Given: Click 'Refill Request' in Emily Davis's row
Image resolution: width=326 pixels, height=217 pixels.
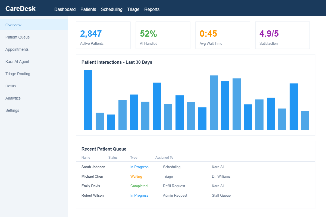Looking at the screenshot, I should click(x=174, y=186).
